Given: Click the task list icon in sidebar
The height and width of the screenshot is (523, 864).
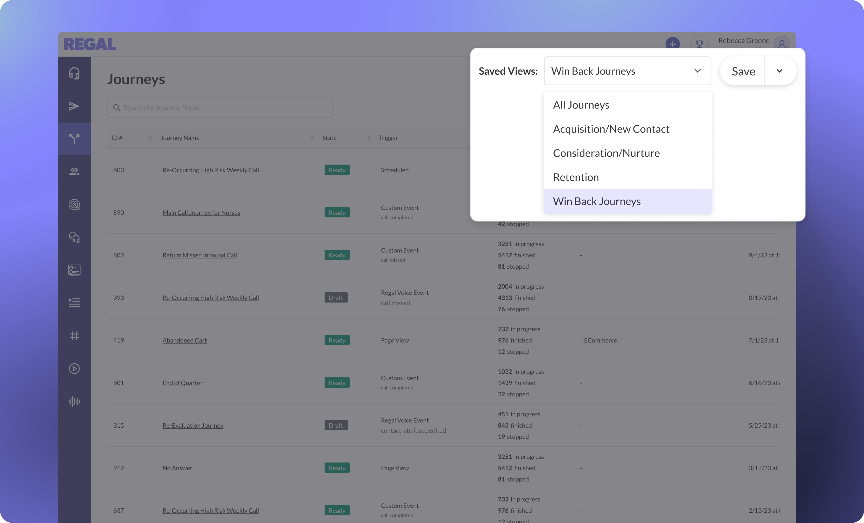Looking at the screenshot, I should [74, 303].
